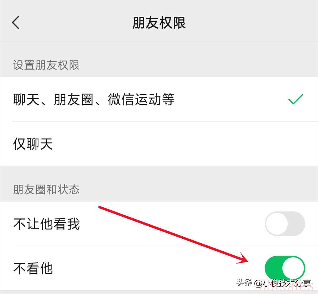Screen dimensions: 318x294
Task: Enable the 不让他看我 toggle switch
Action: [x=285, y=224]
